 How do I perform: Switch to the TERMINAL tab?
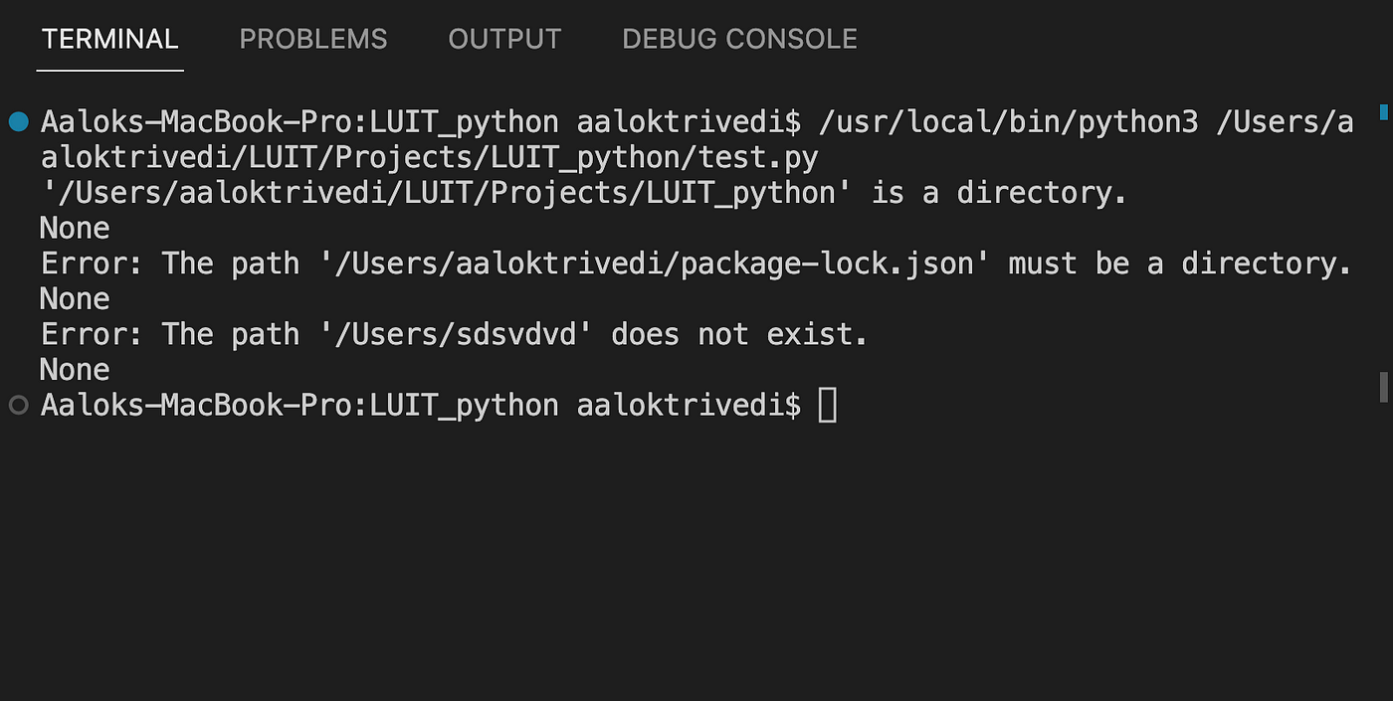(109, 39)
